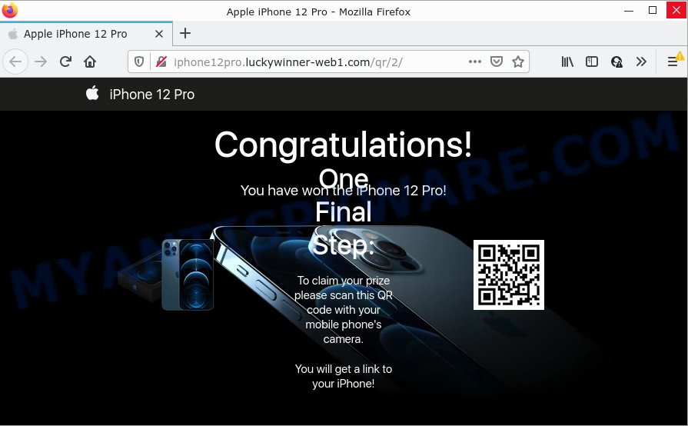The image size is (688, 426).
Task: Click the Congratulations! heading
Action: pos(344,145)
